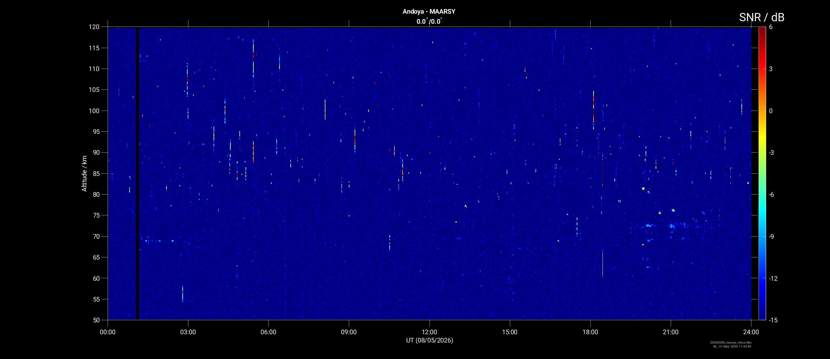Image resolution: width=830 pixels, height=359 pixels.
Task: Click the black data-gap stripe after 01:00
Action: click(x=137, y=173)
